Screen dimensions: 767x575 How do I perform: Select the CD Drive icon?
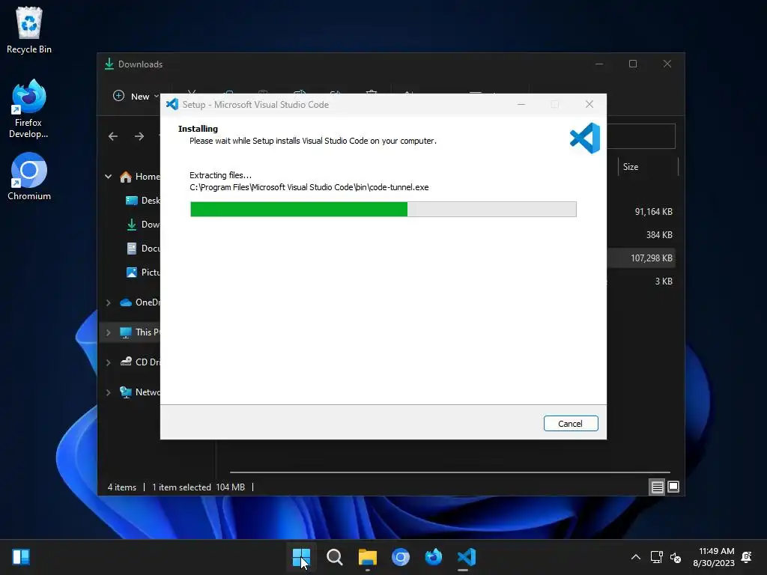tap(126, 362)
